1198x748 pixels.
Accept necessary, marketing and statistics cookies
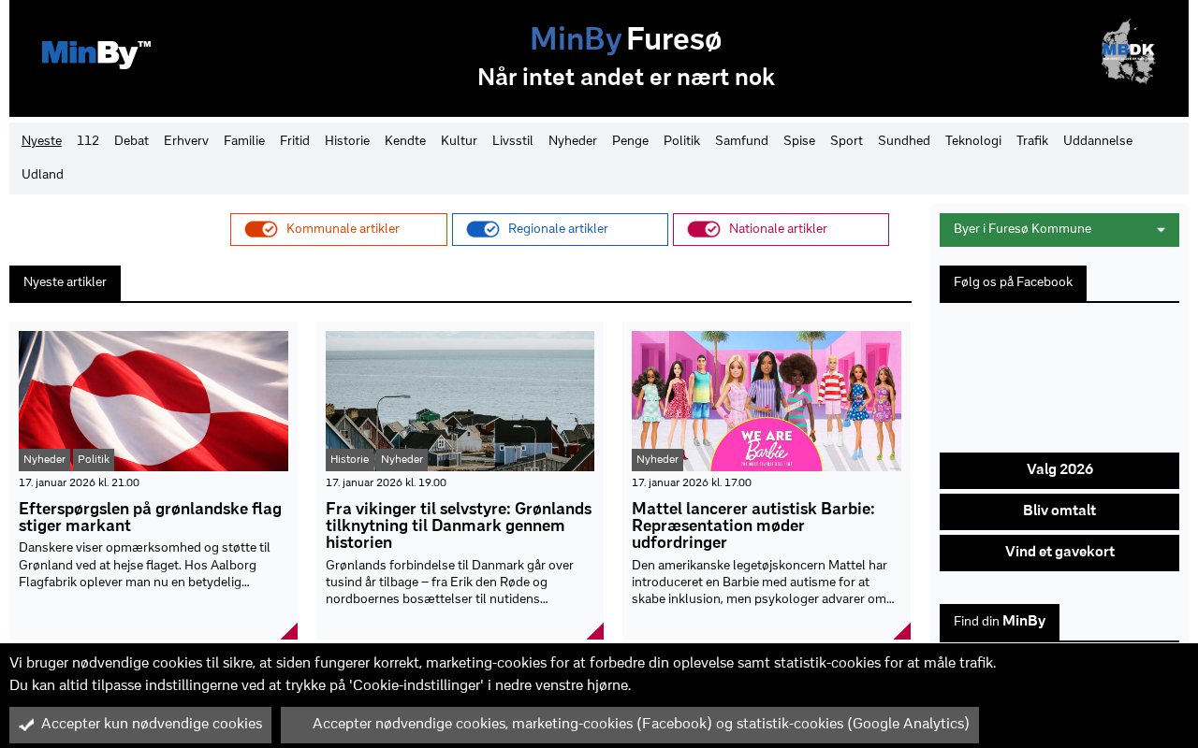click(x=630, y=725)
